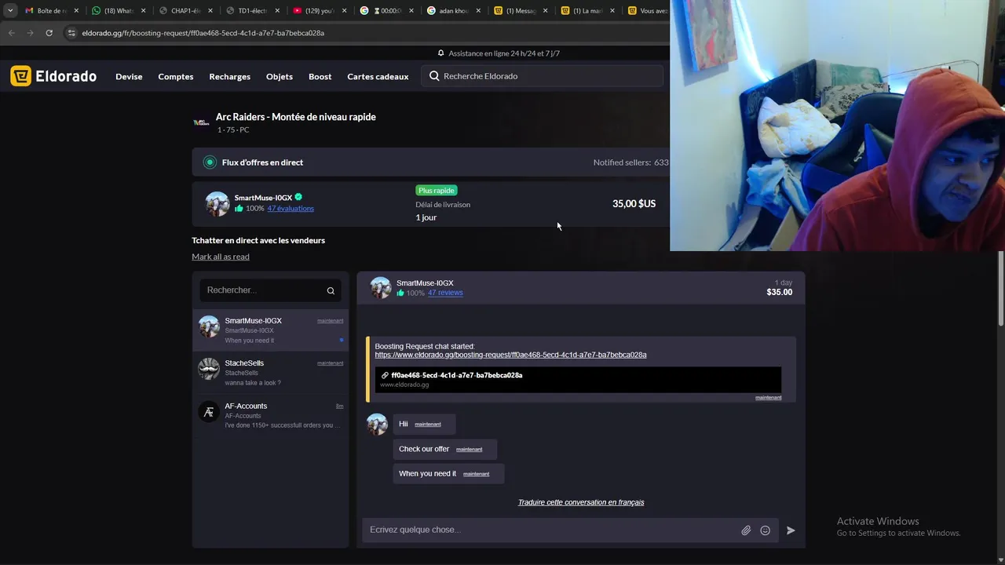
Task: Click the Plus rapide badge
Action: click(x=437, y=191)
